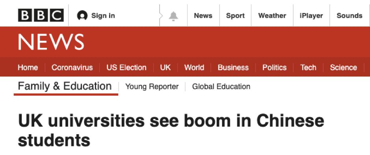Select the US Election tab
This screenshot has width=370, height=155.
(126, 67)
